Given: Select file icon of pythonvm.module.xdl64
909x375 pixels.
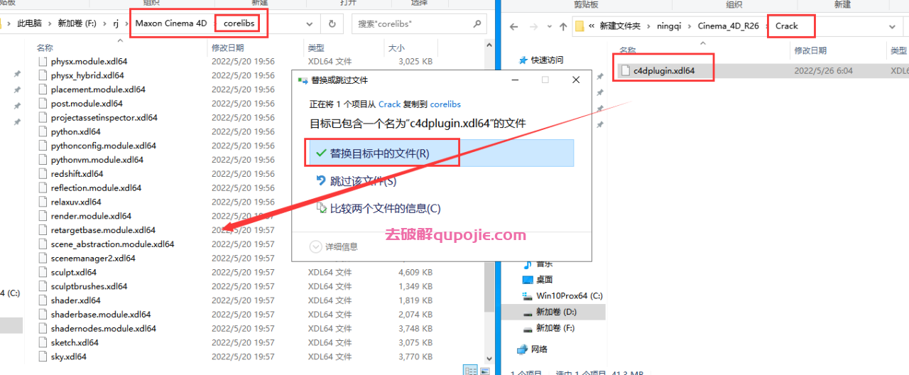Looking at the screenshot, I should [43, 160].
